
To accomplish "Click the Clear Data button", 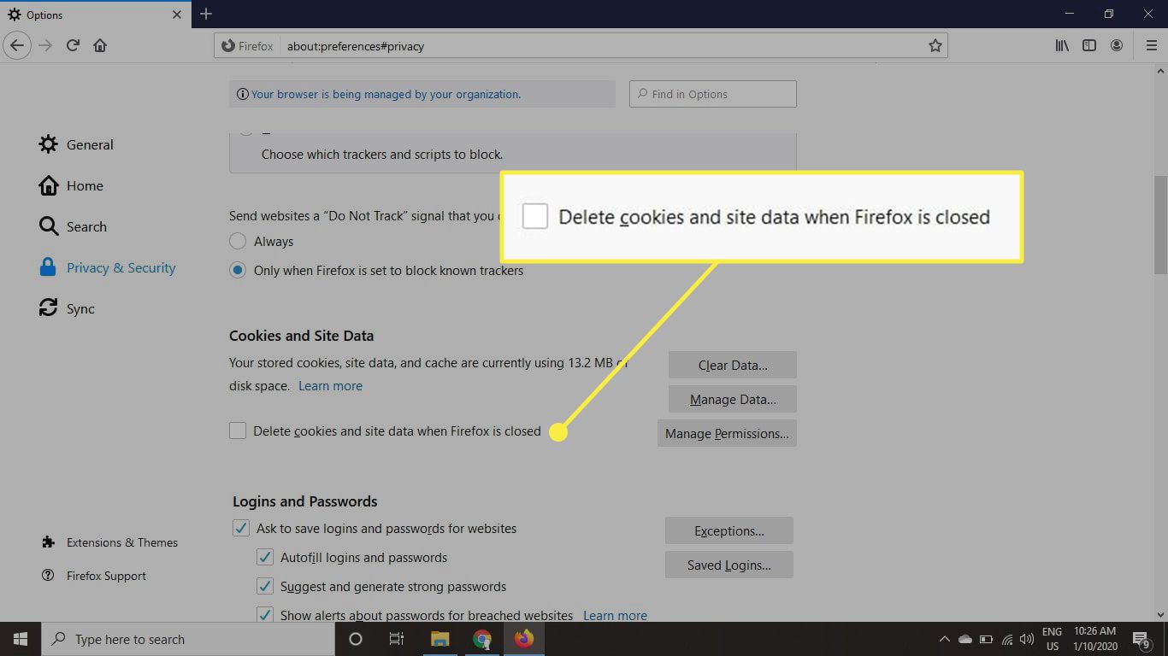I will [733, 365].
